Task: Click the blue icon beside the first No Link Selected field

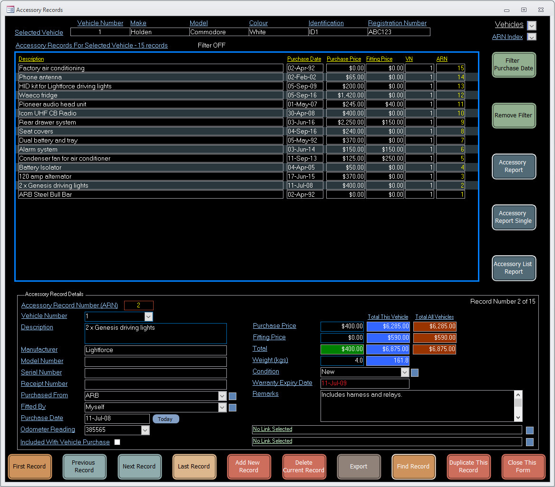Action: coord(530,430)
